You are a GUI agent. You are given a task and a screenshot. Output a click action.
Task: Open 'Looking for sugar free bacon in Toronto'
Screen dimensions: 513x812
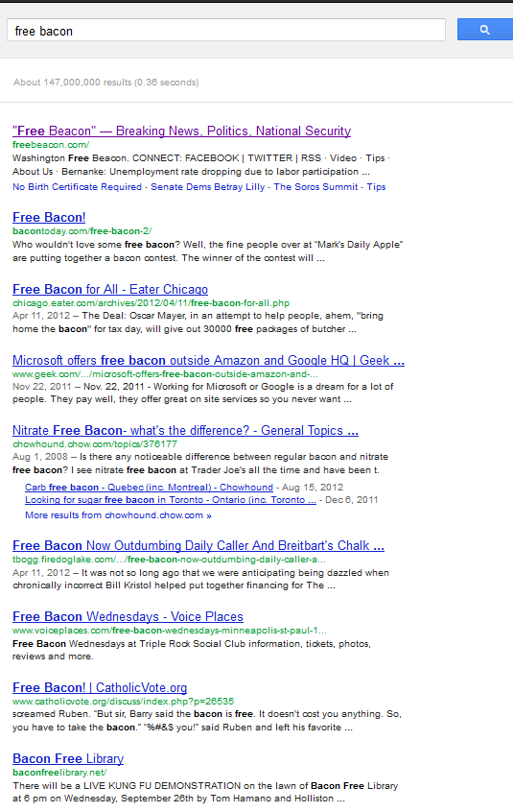click(x=170, y=500)
